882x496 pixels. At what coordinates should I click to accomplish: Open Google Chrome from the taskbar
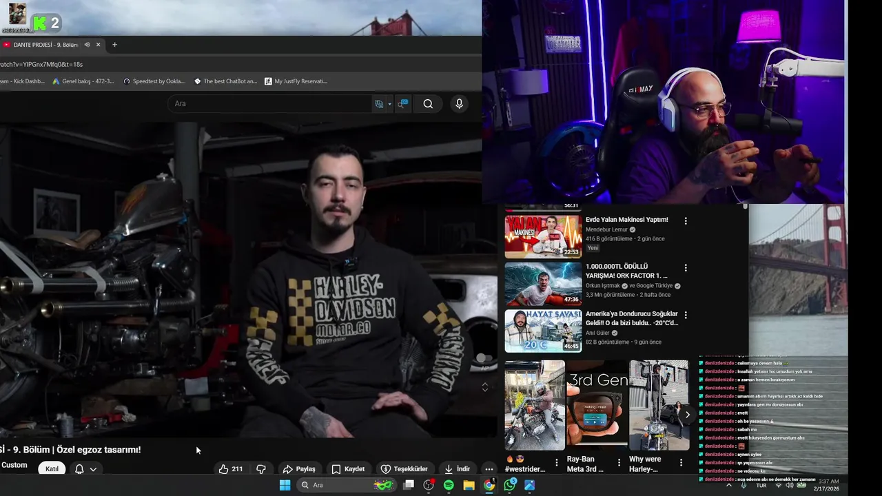[489, 485]
